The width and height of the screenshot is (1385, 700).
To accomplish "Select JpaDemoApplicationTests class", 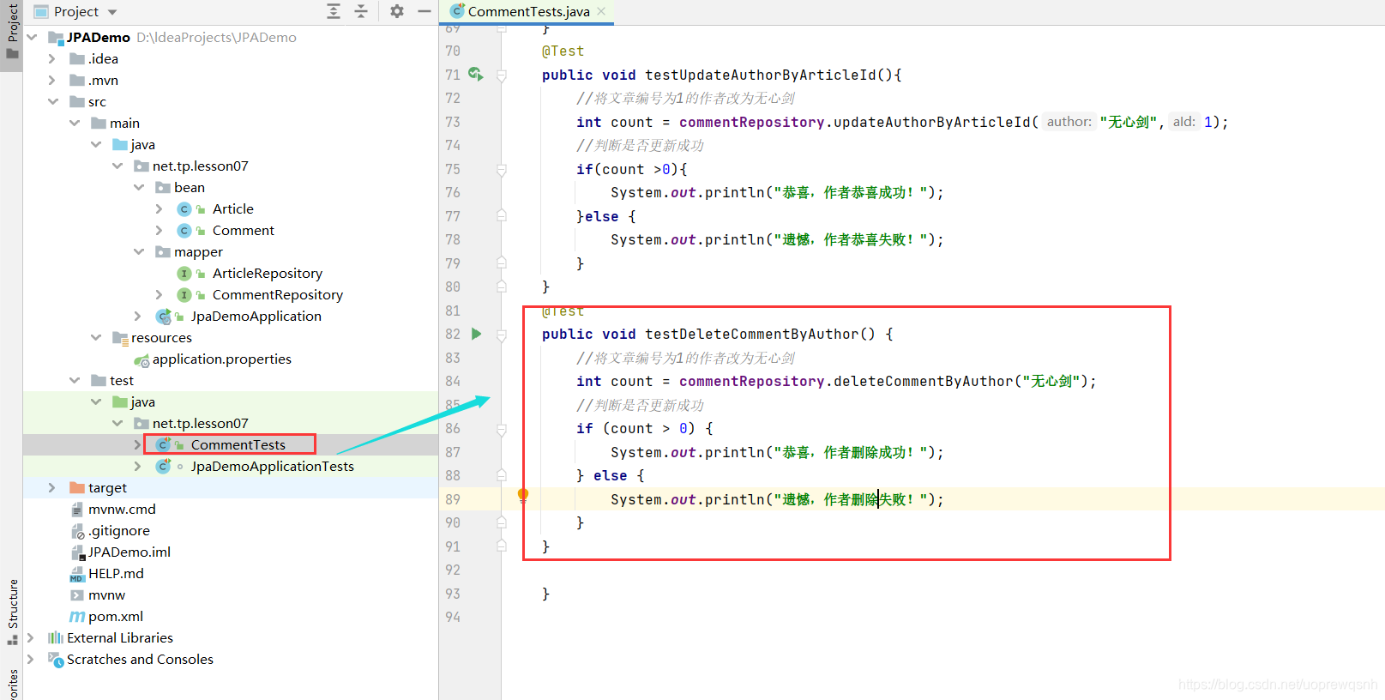I will [272, 466].
